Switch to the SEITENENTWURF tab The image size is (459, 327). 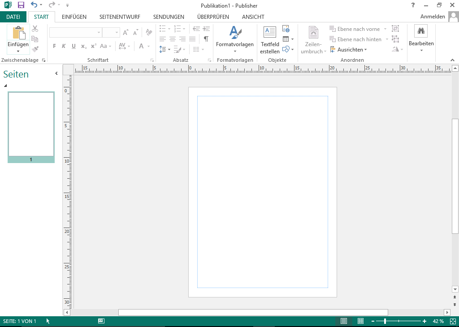[120, 17]
